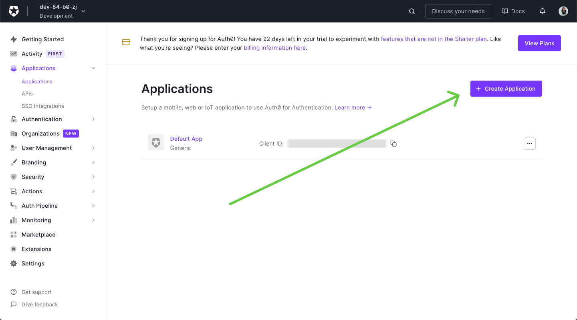Click the notifications bell icon

pyautogui.click(x=543, y=11)
